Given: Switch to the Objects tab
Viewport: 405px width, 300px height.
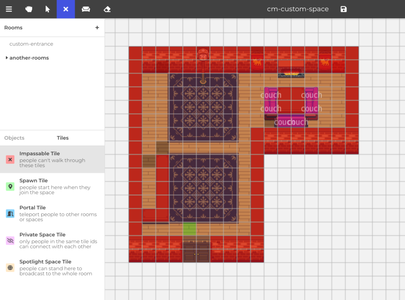Looking at the screenshot, I should [14, 138].
